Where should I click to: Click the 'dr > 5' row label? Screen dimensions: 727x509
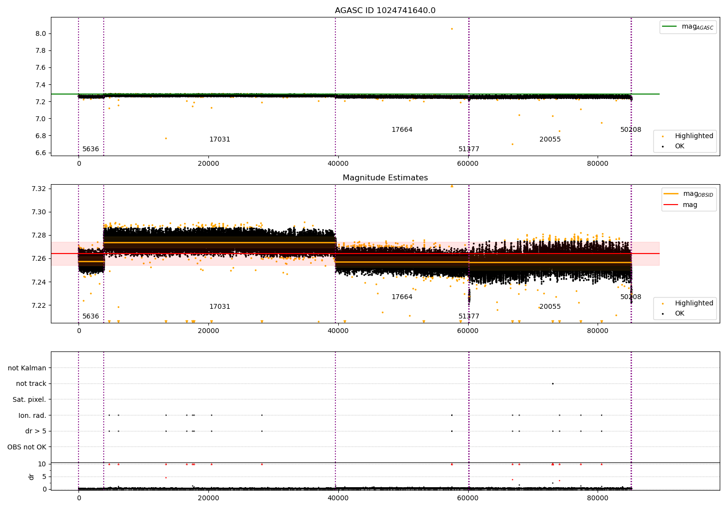[x=36, y=431]
